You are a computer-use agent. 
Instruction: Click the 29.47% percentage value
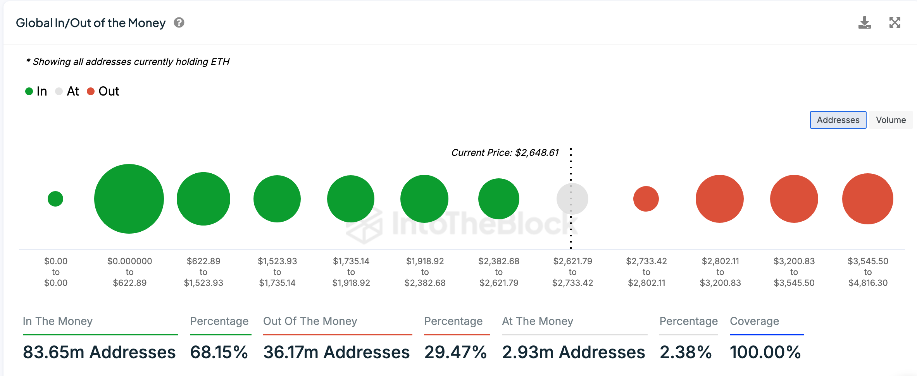(x=455, y=352)
